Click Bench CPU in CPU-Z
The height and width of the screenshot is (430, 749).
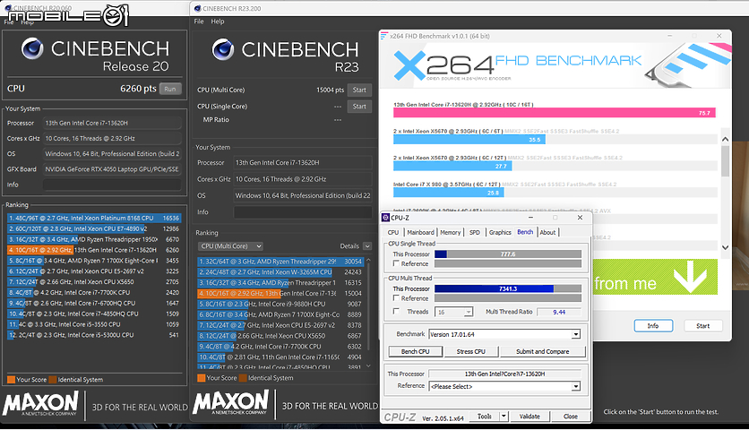pos(415,352)
